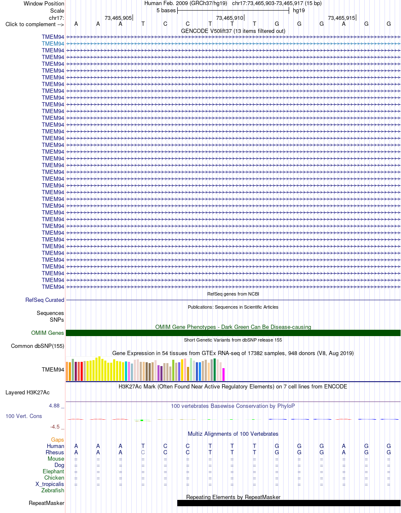Screen dimensions: 401x513
Task: Click the 'RefSeq Curated' track label
Action: (x=45, y=300)
